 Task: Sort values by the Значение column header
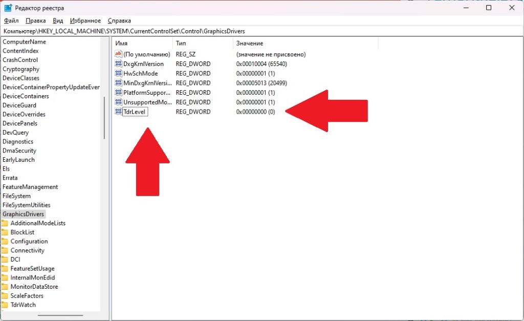point(305,43)
